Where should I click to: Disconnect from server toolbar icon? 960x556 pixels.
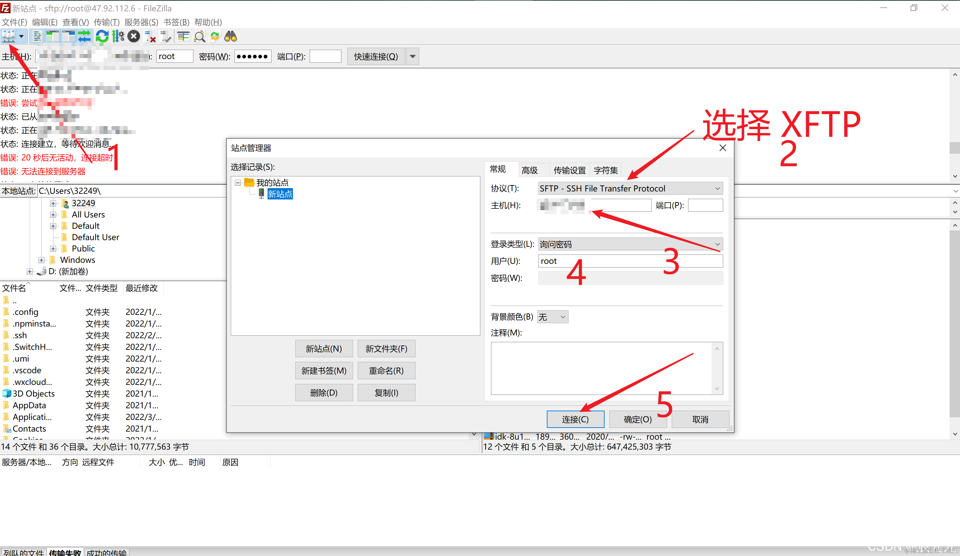(x=150, y=36)
